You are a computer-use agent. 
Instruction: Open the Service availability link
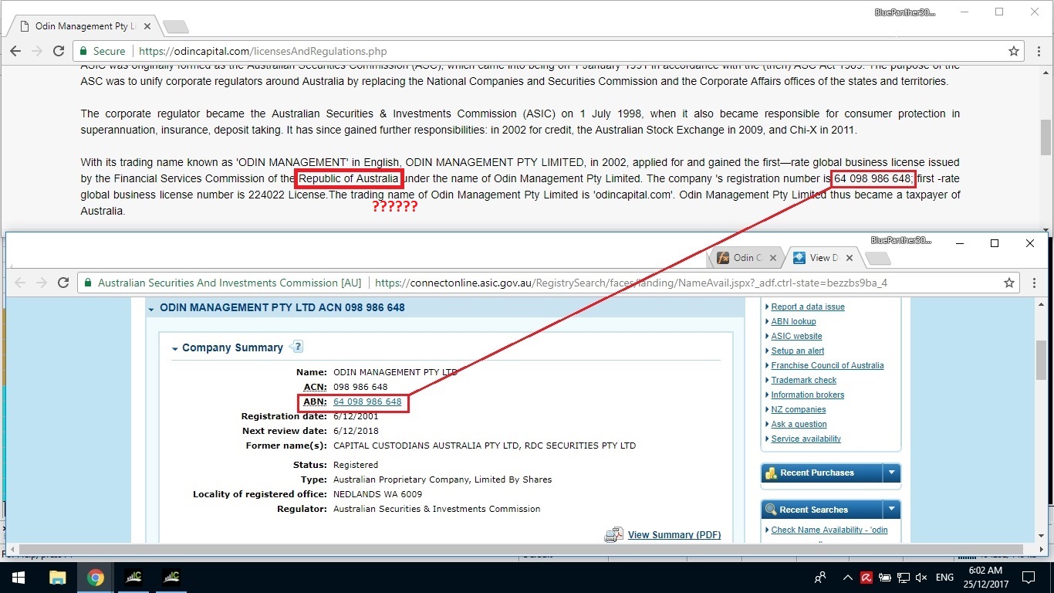coord(806,439)
